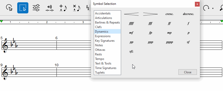Click the sharp accidental toolbar icon
The width and height of the screenshot is (223, 91).
pos(88,8)
